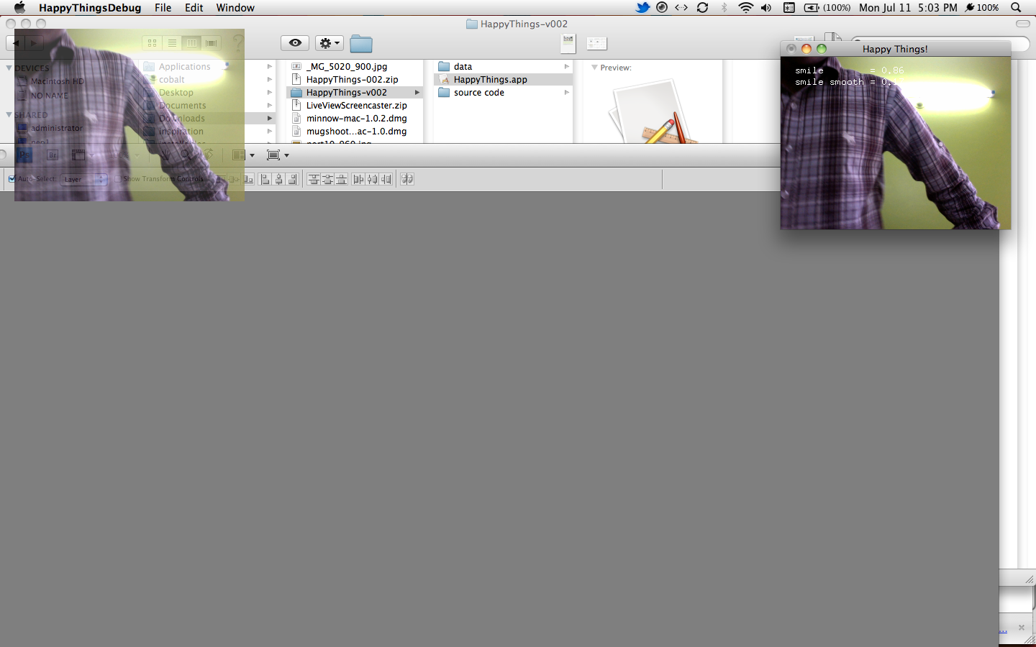The width and height of the screenshot is (1036, 647).
Task: Click the blue folder icon in Finder toolbar
Action: [x=361, y=44]
